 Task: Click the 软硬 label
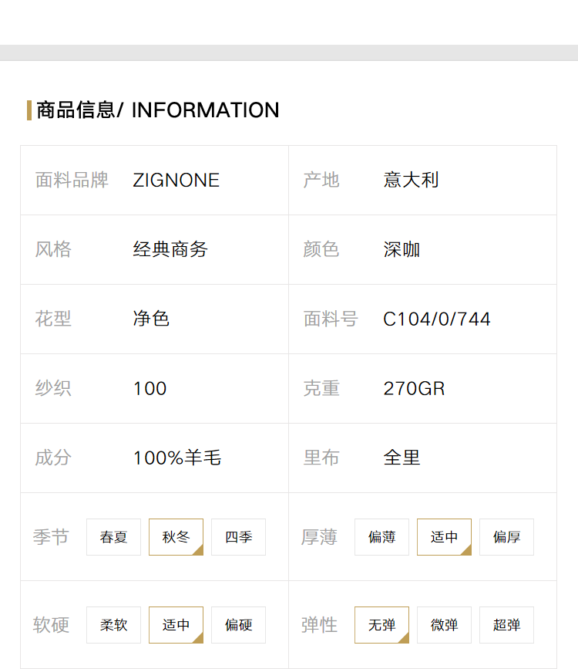click(x=51, y=625)
